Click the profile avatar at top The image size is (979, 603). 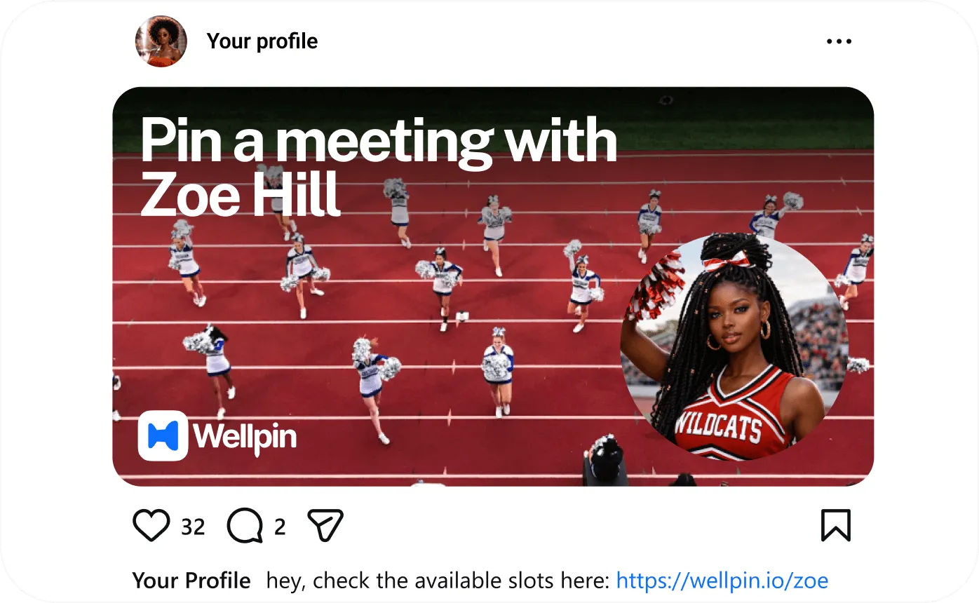tap(161, 41)
